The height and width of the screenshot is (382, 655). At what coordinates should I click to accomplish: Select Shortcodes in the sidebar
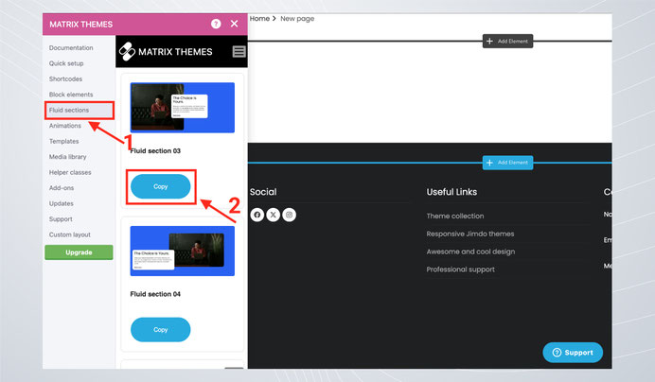(x=65, y=78)
